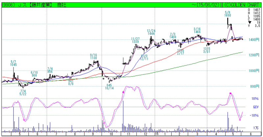Click the filled pink oscillator marker at May 2015 peak
The height and width of the screenshot is (137, 263).
coord(230,93)
